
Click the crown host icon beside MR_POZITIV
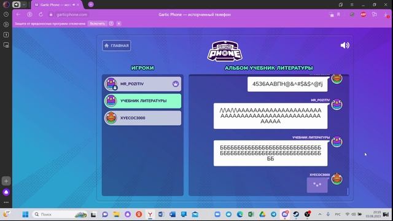click(176, 84)
